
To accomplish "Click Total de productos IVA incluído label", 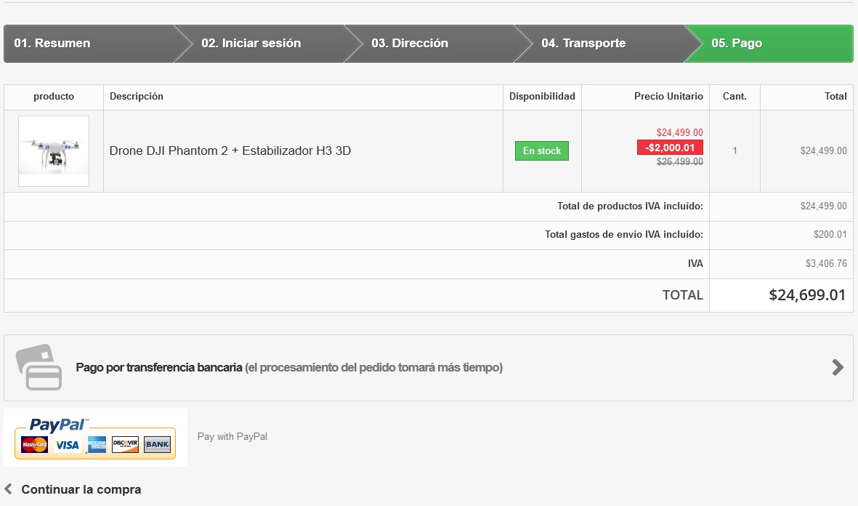I will coord(630,206).
